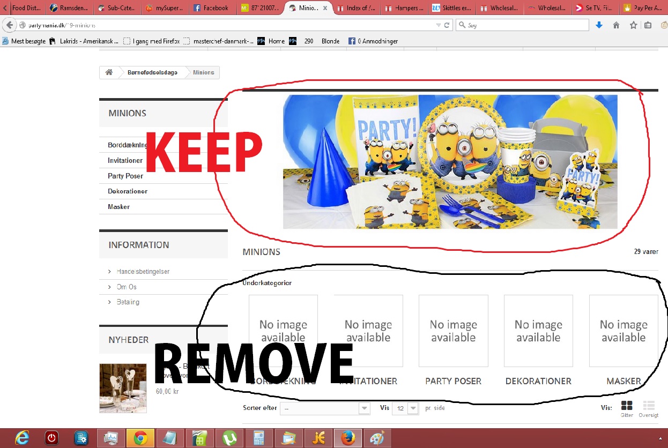Open the URL bar history dropdown arrow
The height and width of the screenshot is (448, 668).
coord(439,25)
